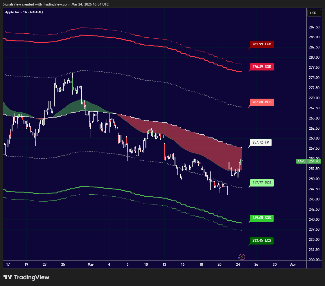Select the 267.68 POB level marker
Viewport: 325px width, 286px height.
[262, 102]
